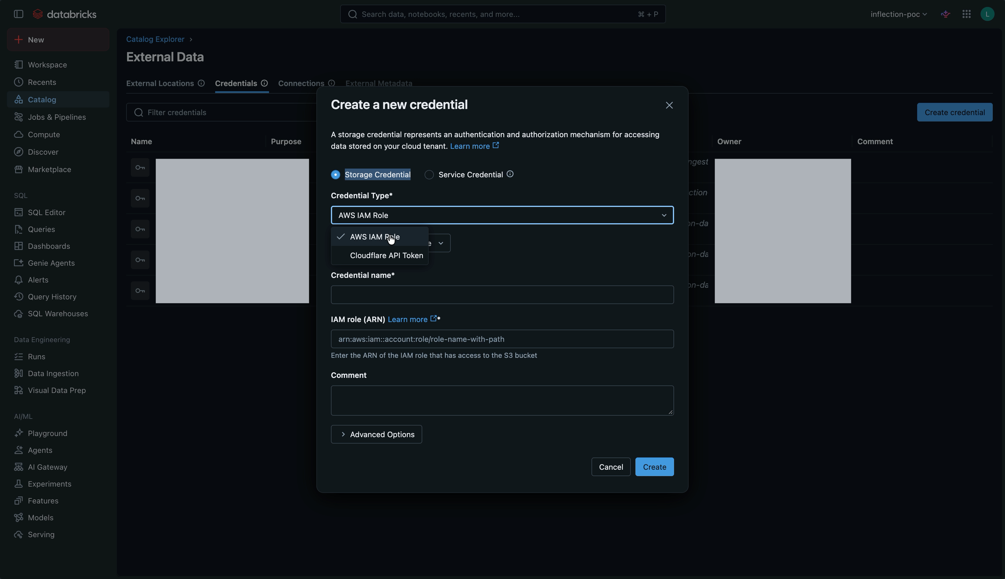Toggle the sidebar collapse icon

(x=18, y=14)
